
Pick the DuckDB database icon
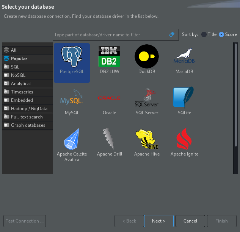click(147, 59)
